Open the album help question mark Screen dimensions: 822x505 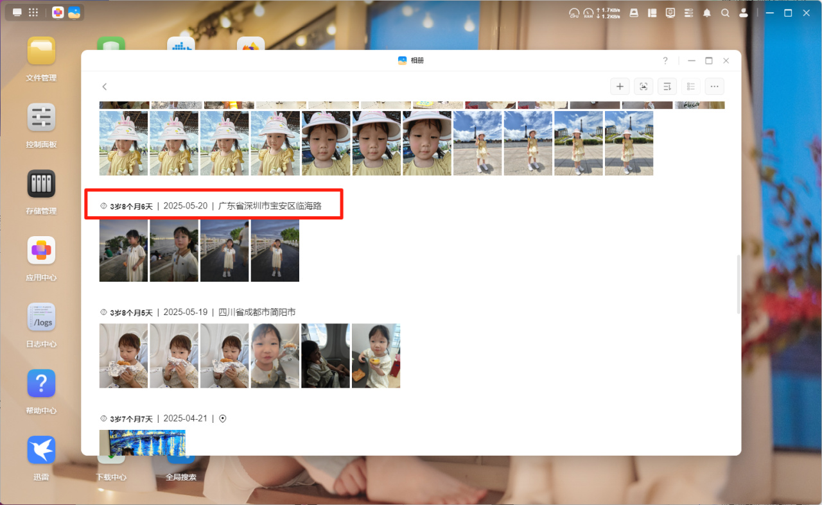pos(665,60)
